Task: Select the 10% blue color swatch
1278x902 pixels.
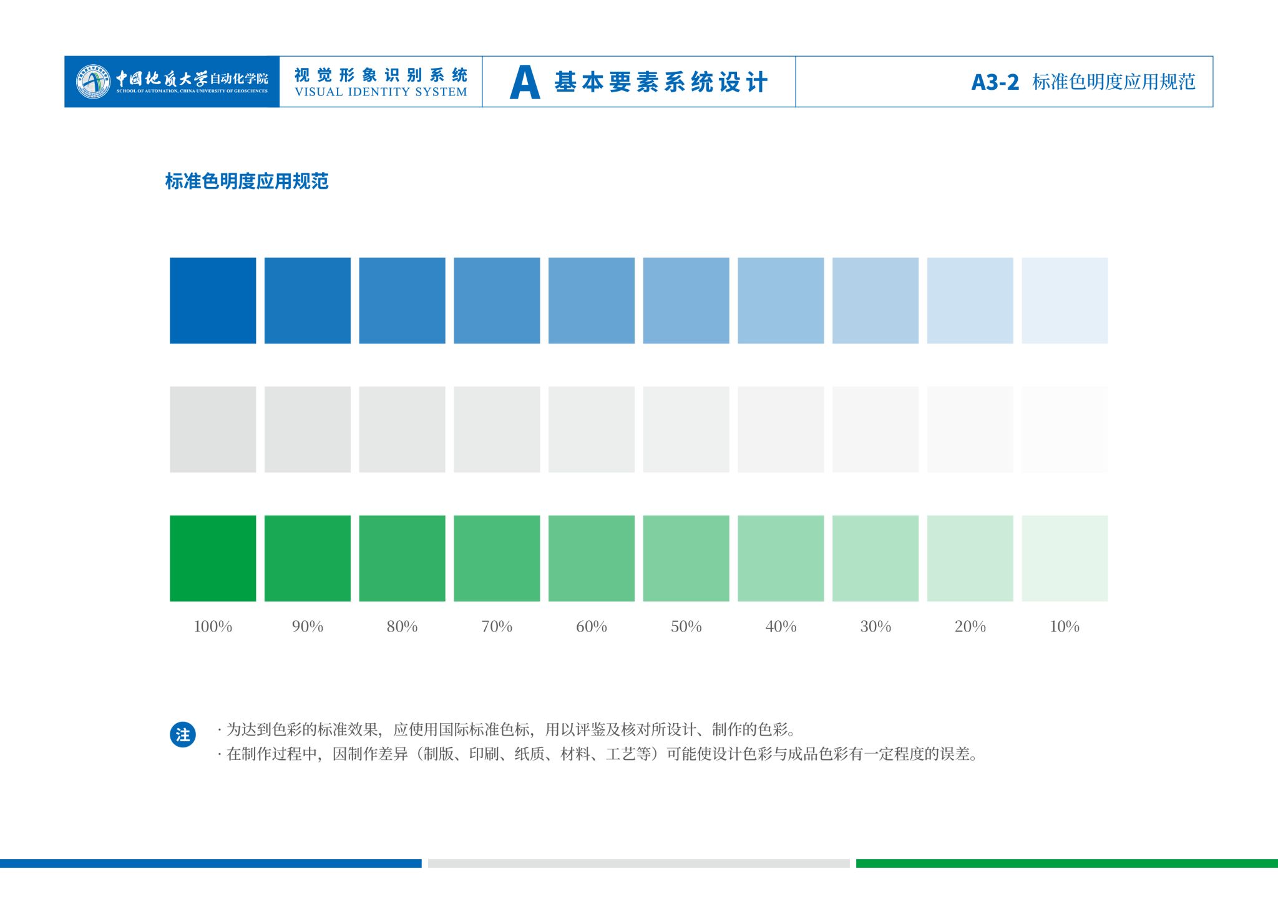Action: point(1065,300)
